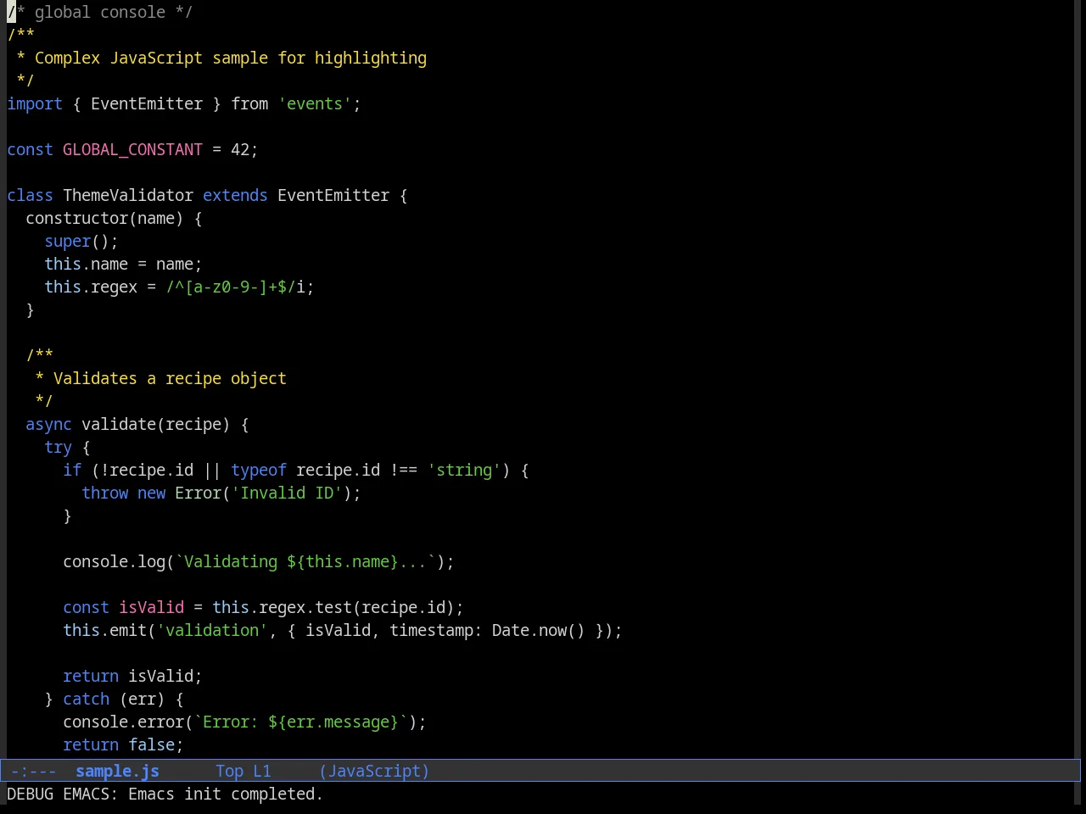Click the 'super' call
This screenshot has width=1086, height=814.
tap(67, 241)
